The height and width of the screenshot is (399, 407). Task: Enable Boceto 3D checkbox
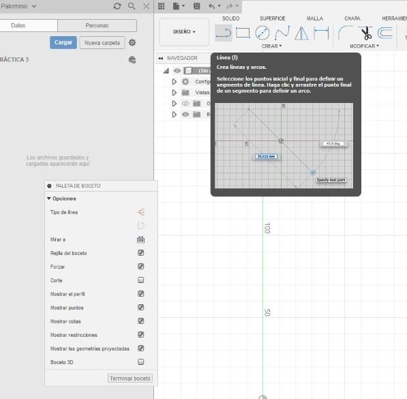140,362
